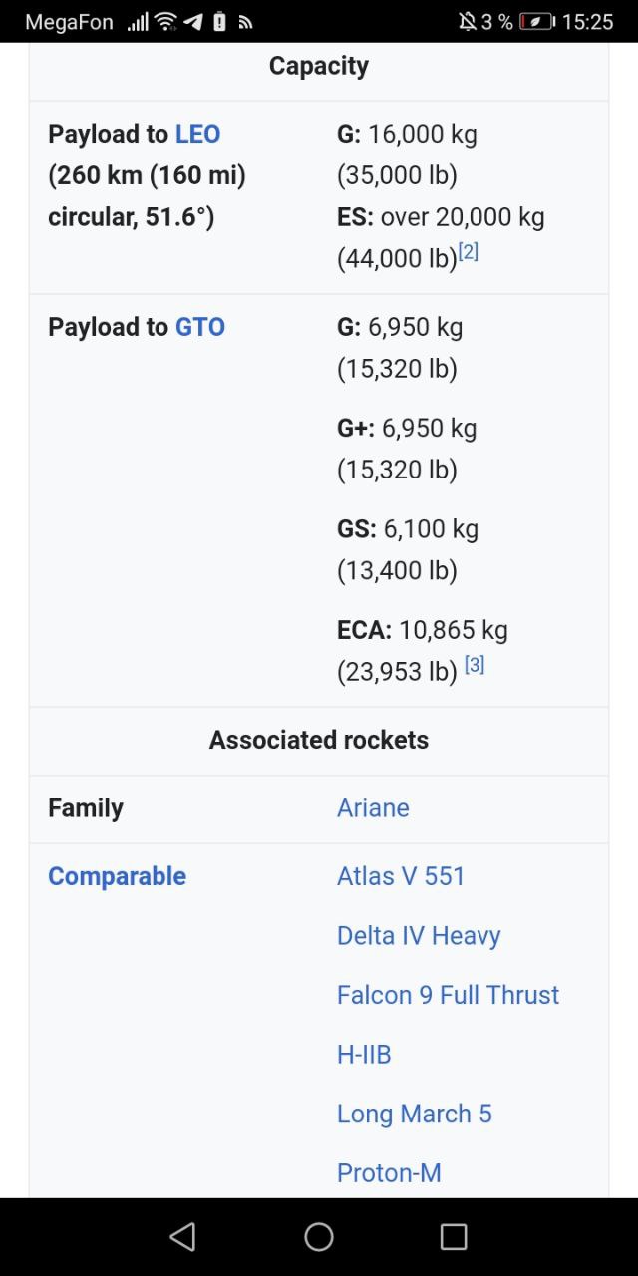
Task: Tap the cellular signal strength icon
Action: (139, 21)
